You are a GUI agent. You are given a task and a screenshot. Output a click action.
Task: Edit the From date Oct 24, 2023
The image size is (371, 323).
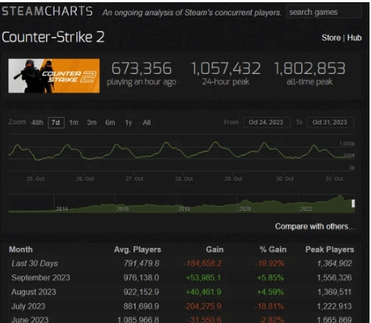point(267,122)
